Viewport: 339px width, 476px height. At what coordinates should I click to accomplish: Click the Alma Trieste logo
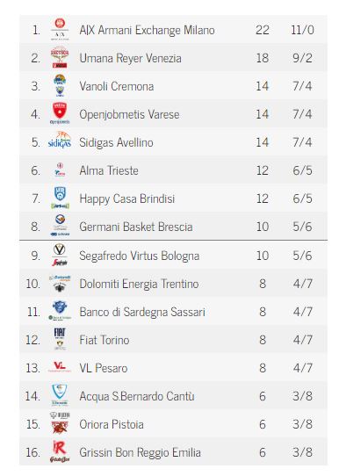60,169
